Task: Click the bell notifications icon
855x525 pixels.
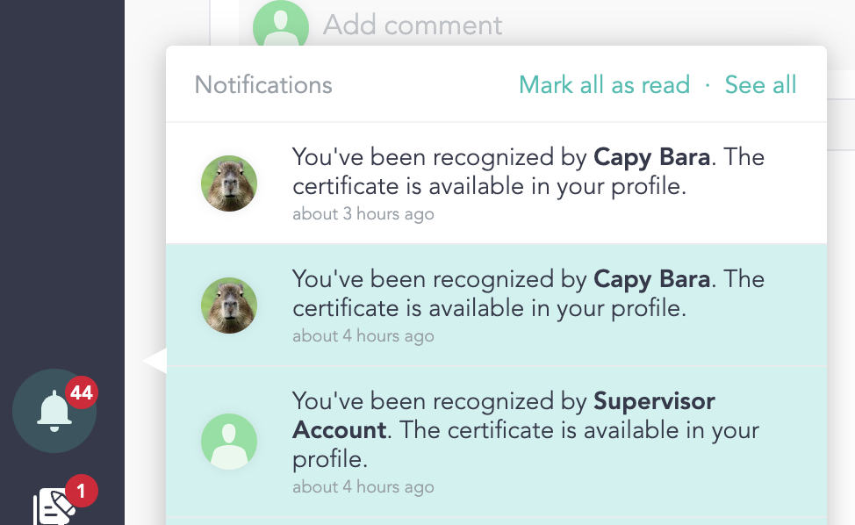Action: [54, 411]
